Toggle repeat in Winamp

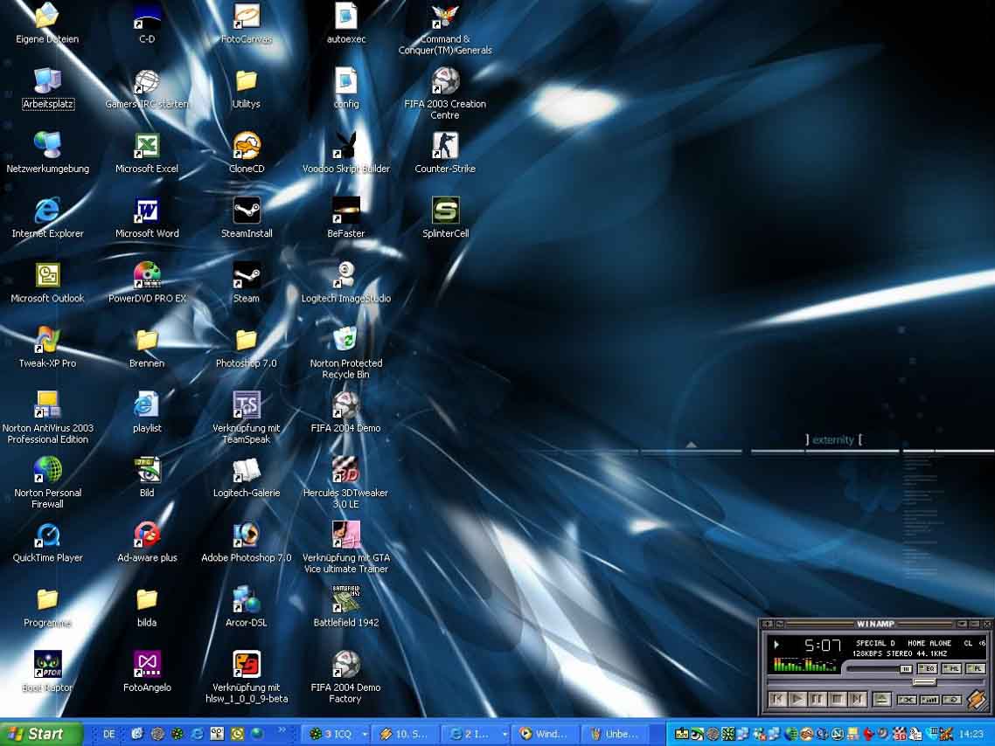tap(952, 699)
